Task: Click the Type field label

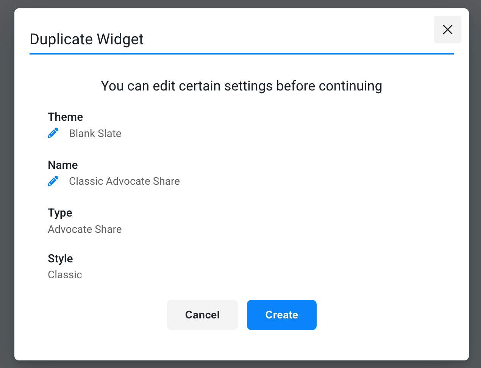Action: tap(60, 213)
